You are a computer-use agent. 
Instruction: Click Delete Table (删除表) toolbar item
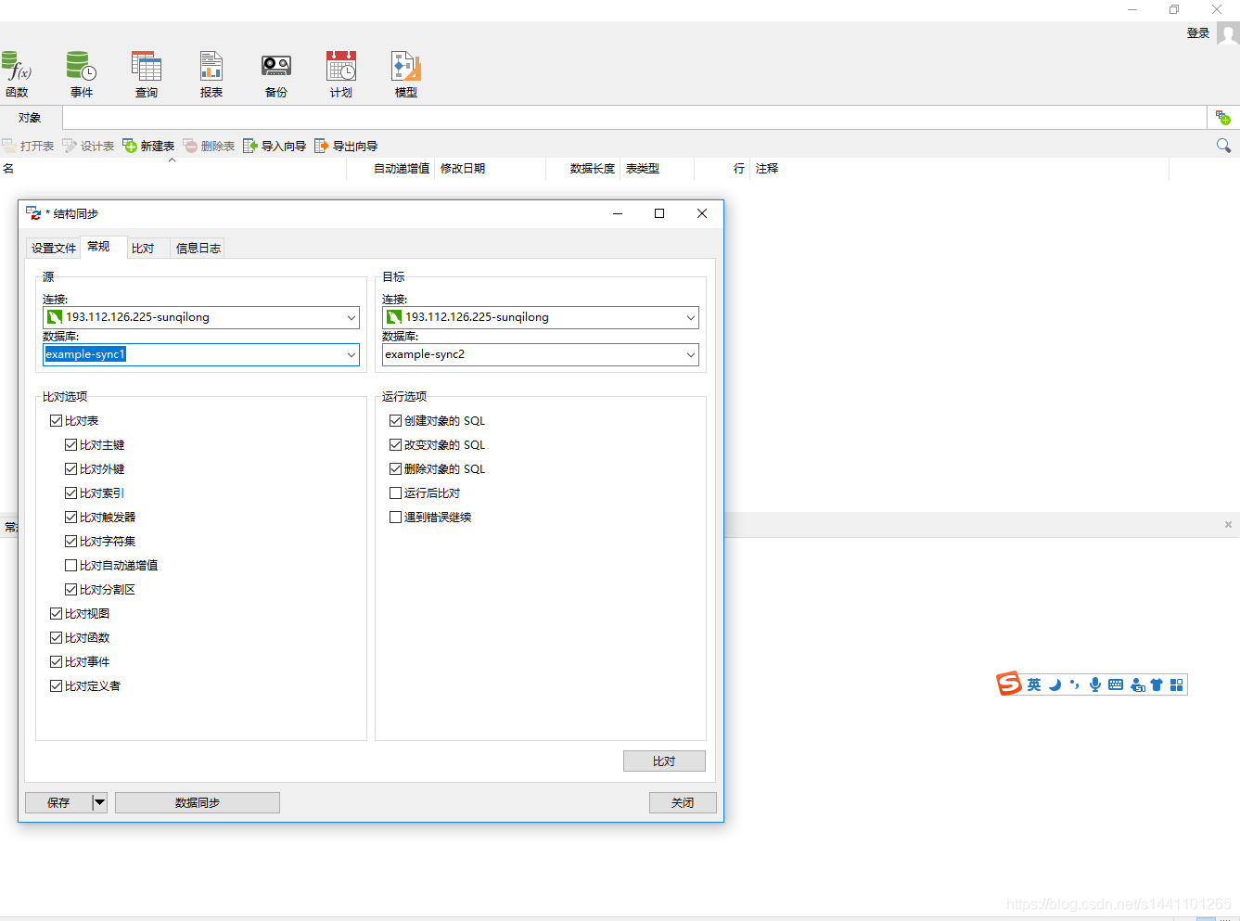tap(209, 146)
